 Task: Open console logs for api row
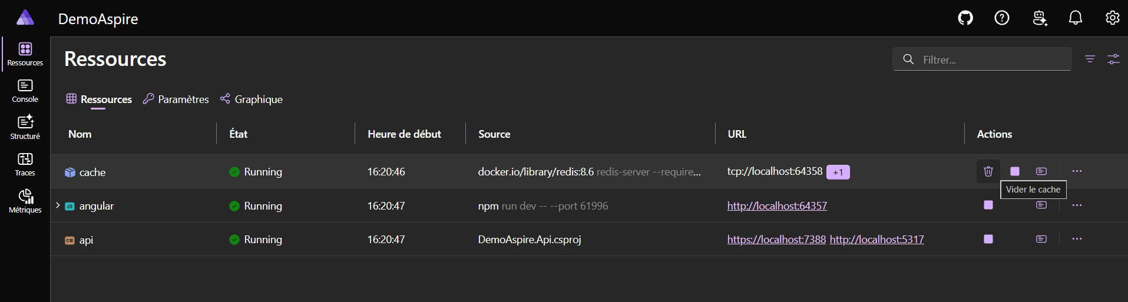[1041, 239]
